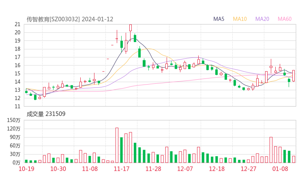Click volume axis label 90万
This screenshot has height=178, width=300.
point(15,137)
